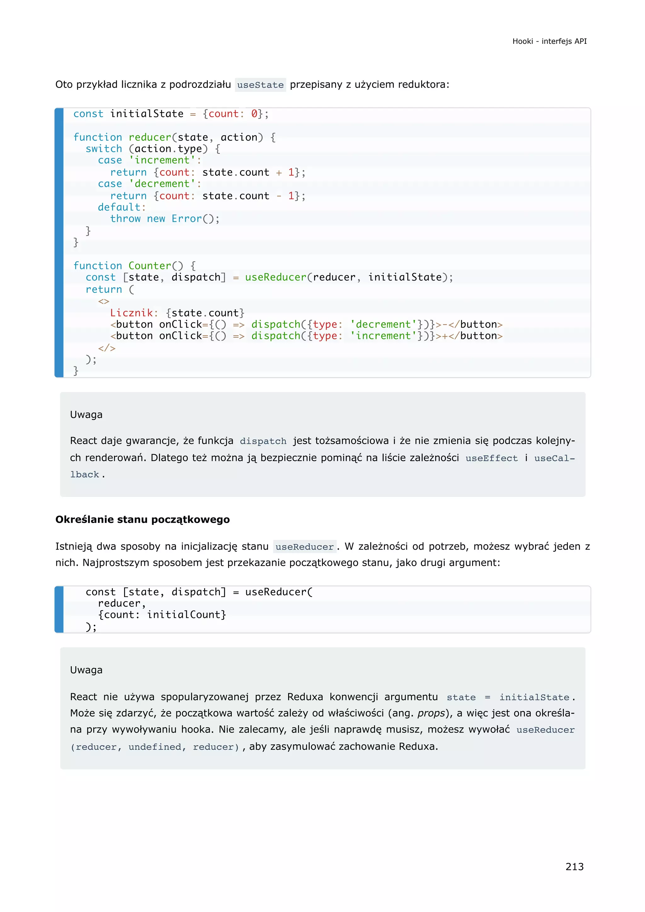Screen dimensions: 645x912
Task: Click the 'throw new Error();' line
Action: (164, 219)
